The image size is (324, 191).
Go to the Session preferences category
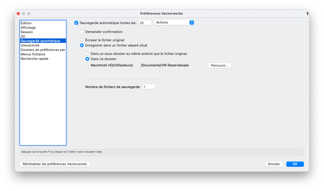[43, 32]
